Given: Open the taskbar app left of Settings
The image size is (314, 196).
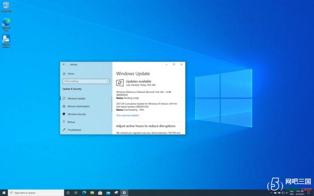Looking at the screenshot, I should click(116, 192).
